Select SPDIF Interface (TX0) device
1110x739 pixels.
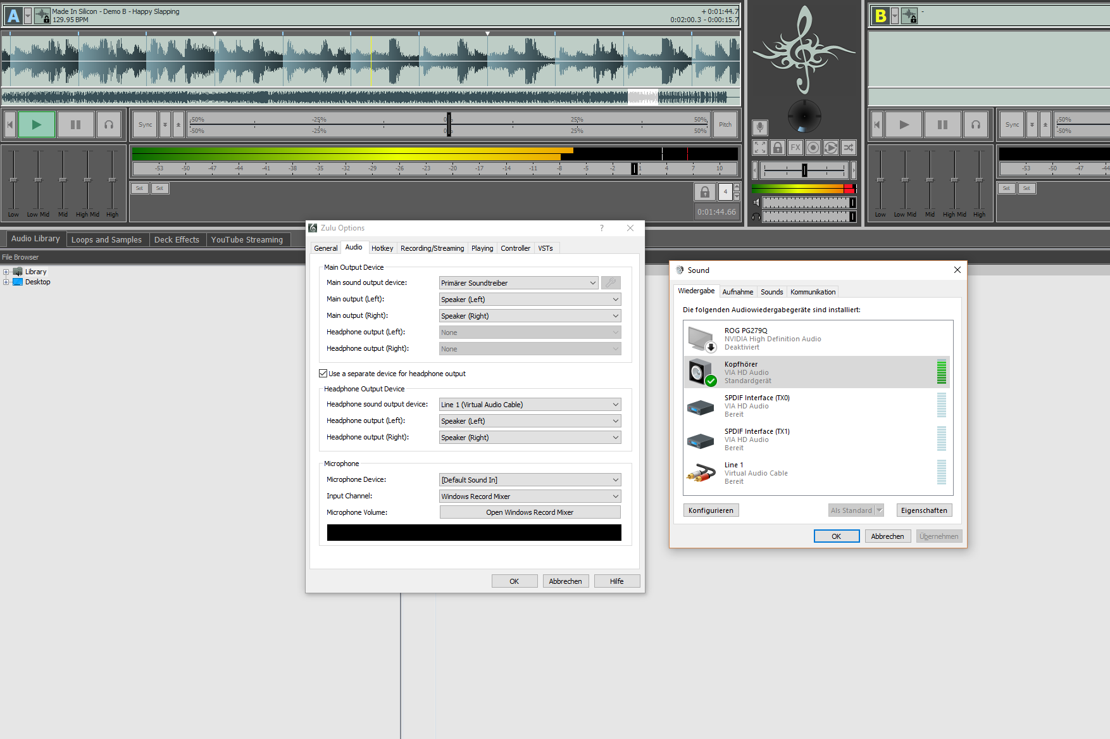click(x=817, y=406)
